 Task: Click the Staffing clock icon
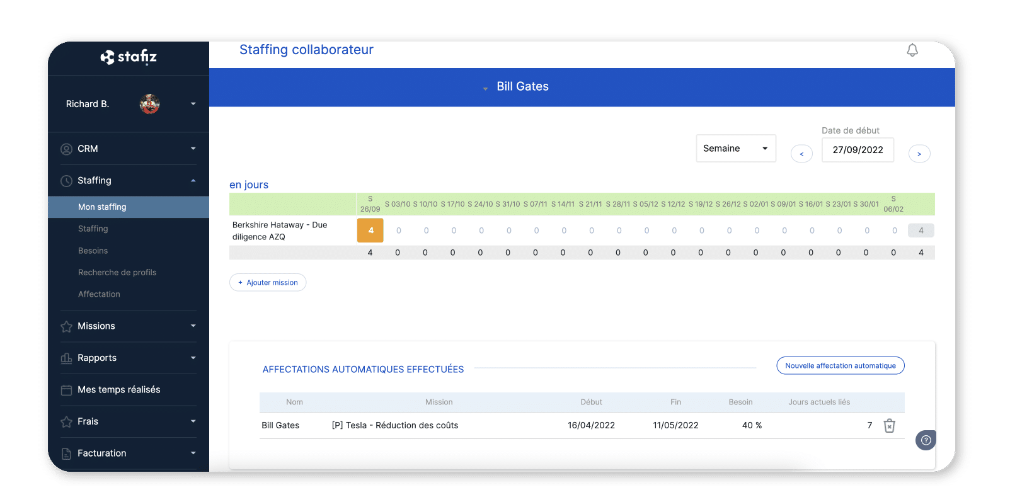pyautogui.click(x=66, y=181)
